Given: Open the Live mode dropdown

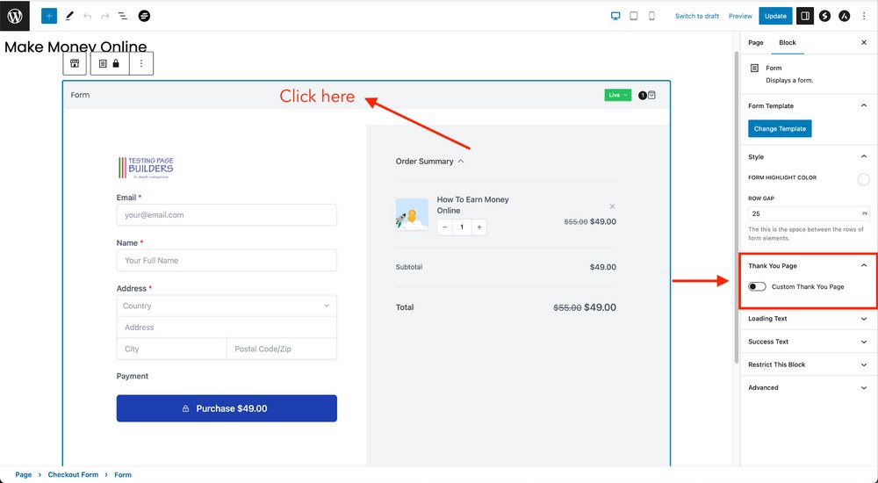Looking at the screenshot, I should pos(617,95).
